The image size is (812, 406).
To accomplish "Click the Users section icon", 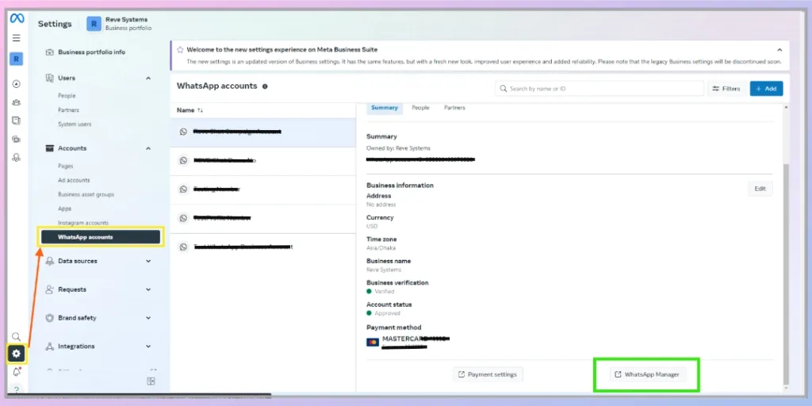I will pyautogui.click(x=50, y=79).
